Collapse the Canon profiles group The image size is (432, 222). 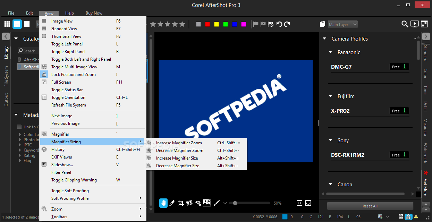[x=330, y=185]
